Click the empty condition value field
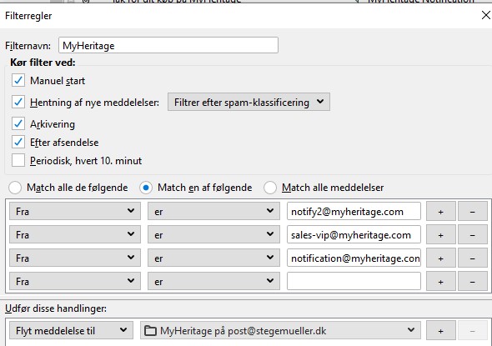The height and width of the screenshot is (346, 492). click(354, 281)
